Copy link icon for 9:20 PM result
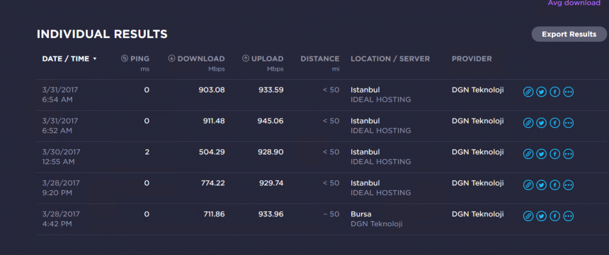Image resolution: width=609 pixels, height=255 pixels. click(528, 185)
